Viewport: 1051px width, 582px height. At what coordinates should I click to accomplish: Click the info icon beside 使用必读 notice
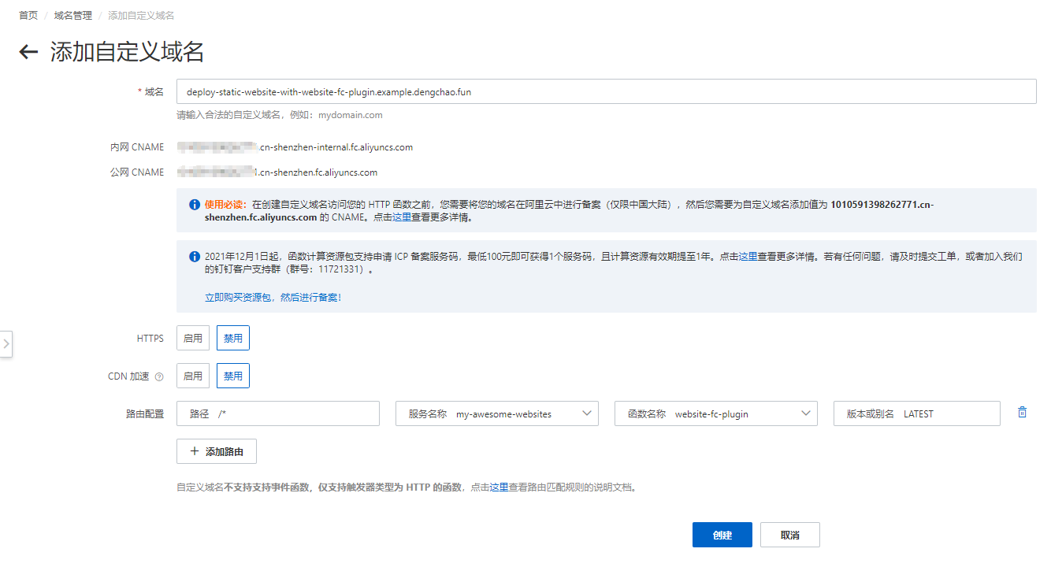click(x=194, y=205)
